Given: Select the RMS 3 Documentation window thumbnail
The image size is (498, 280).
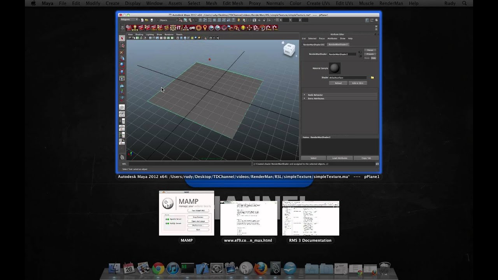Looking at the screenshot, I should coord(310,218).
